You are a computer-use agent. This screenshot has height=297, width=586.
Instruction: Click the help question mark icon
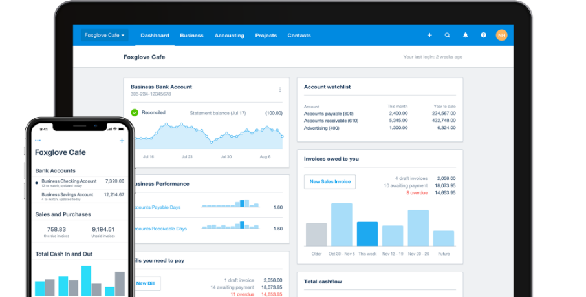point(483,36)
